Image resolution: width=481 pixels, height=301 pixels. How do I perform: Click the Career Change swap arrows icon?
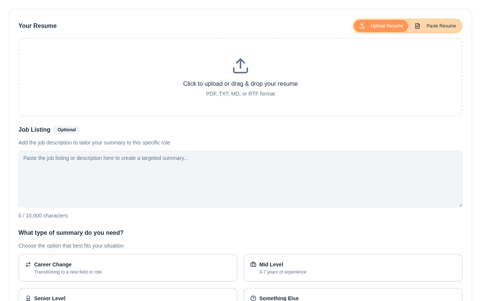pyautogui.click(x=28, y=265)
